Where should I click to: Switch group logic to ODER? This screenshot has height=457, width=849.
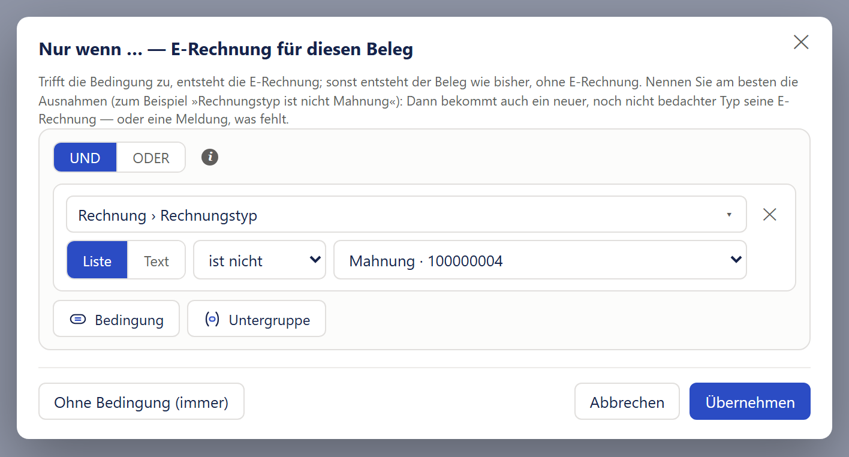click(x=151, y=158)
